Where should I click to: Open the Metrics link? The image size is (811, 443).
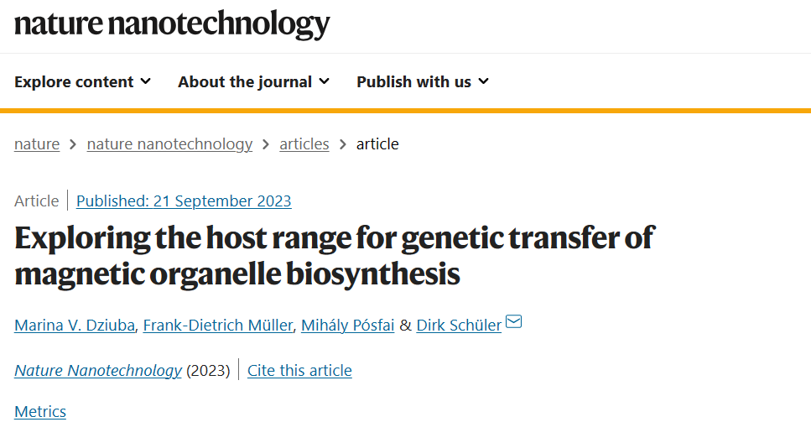(x=40, y=411)
